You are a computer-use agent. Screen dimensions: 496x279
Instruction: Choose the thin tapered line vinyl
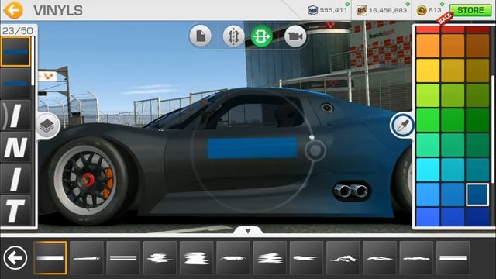point(87,258)
